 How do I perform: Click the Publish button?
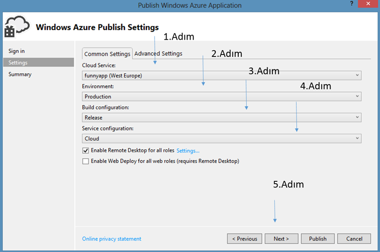tap(318, 239)
